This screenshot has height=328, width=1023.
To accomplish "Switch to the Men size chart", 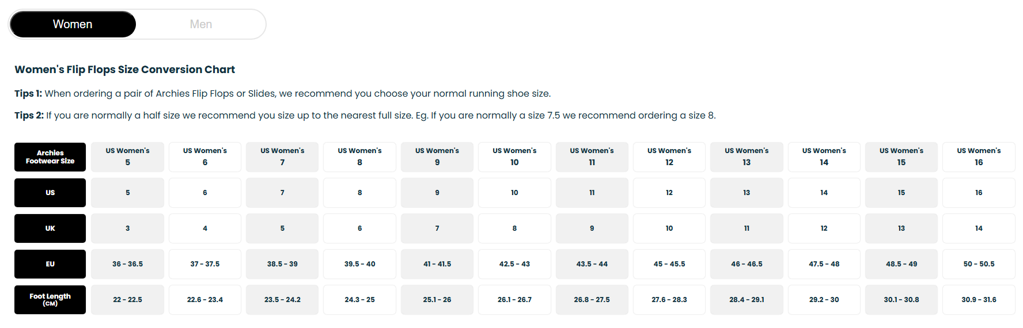I will (201, 24).
